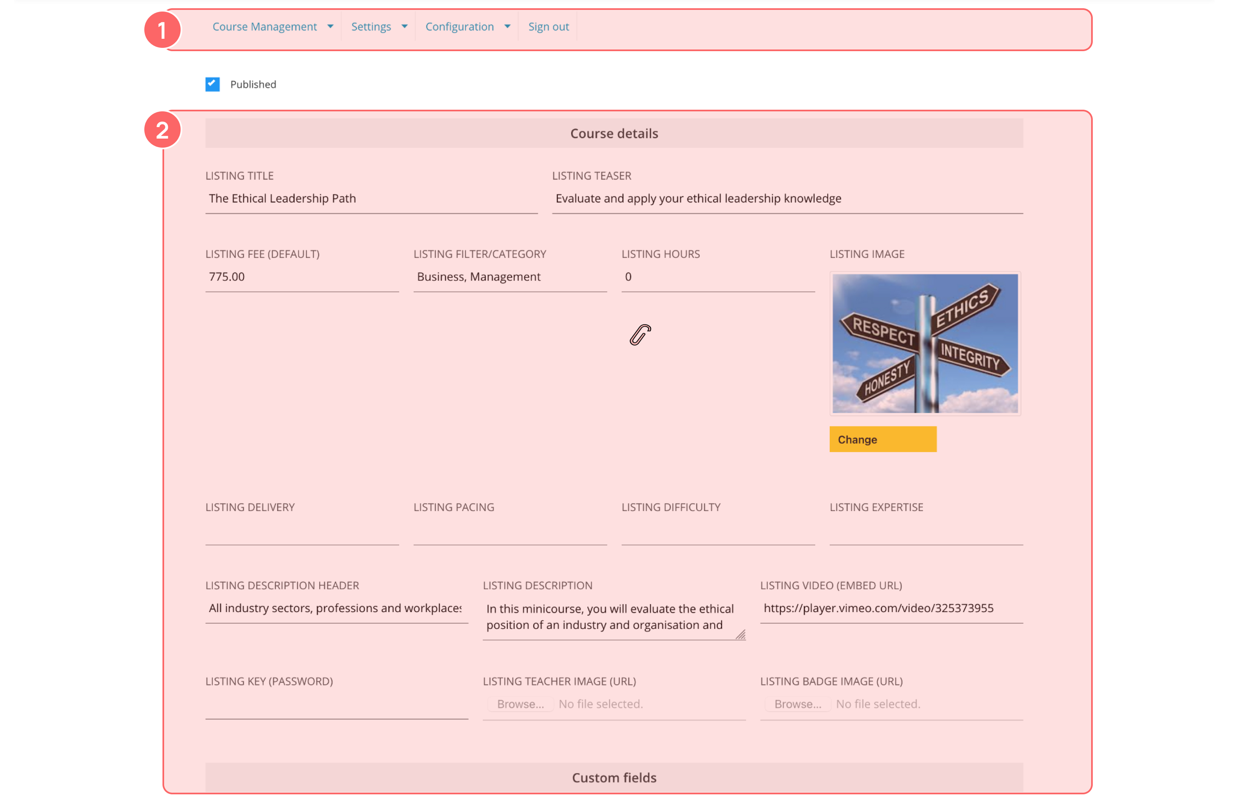
Task: Click the Custom fields section header
Action: pyautogui.click(x=614, y=777)
